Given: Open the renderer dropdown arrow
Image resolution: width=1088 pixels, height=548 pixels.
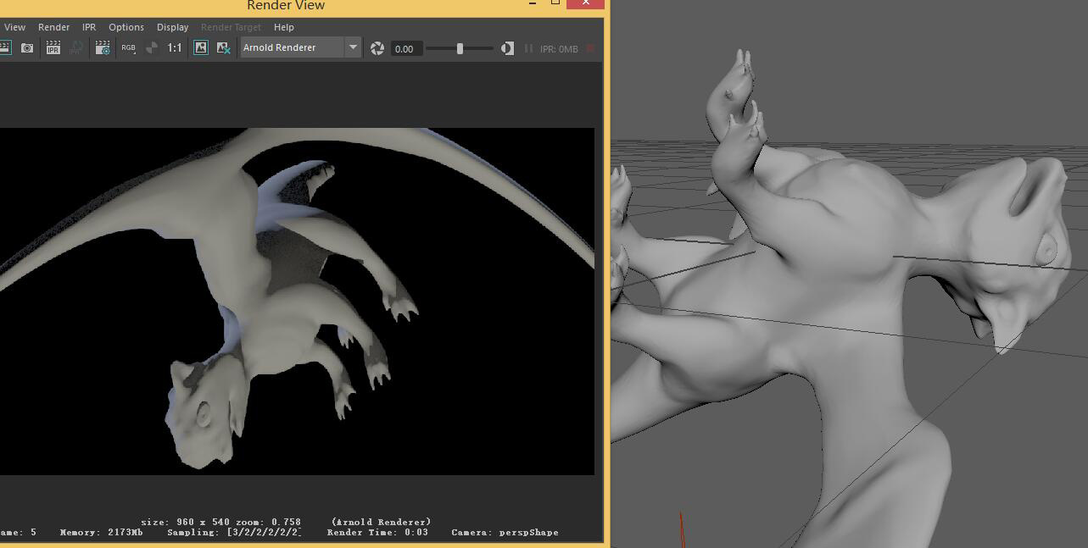Looking at the screenshot, I should (353, 47).
